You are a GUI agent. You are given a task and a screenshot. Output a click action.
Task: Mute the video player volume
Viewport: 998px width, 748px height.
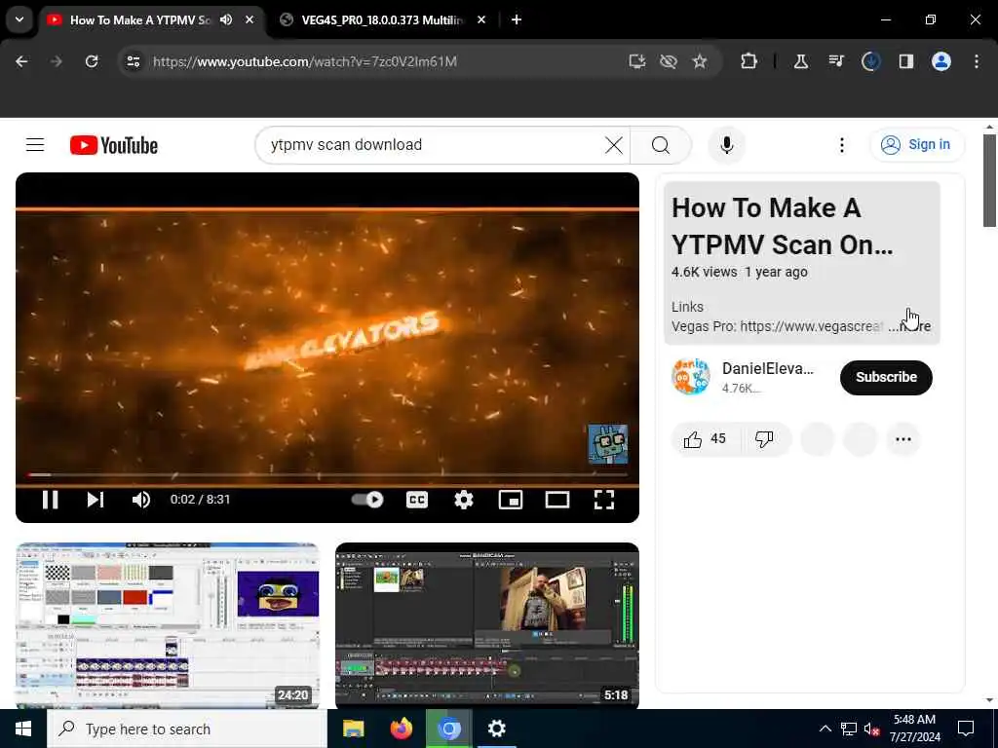pos(140,500)
